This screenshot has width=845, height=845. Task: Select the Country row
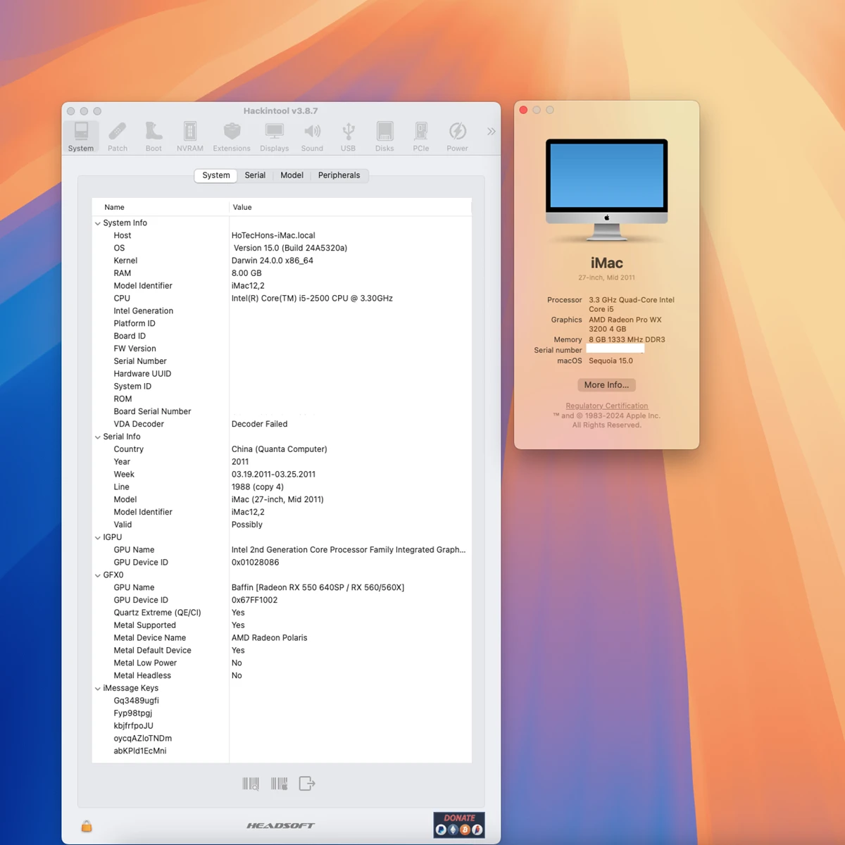(282, 449)
